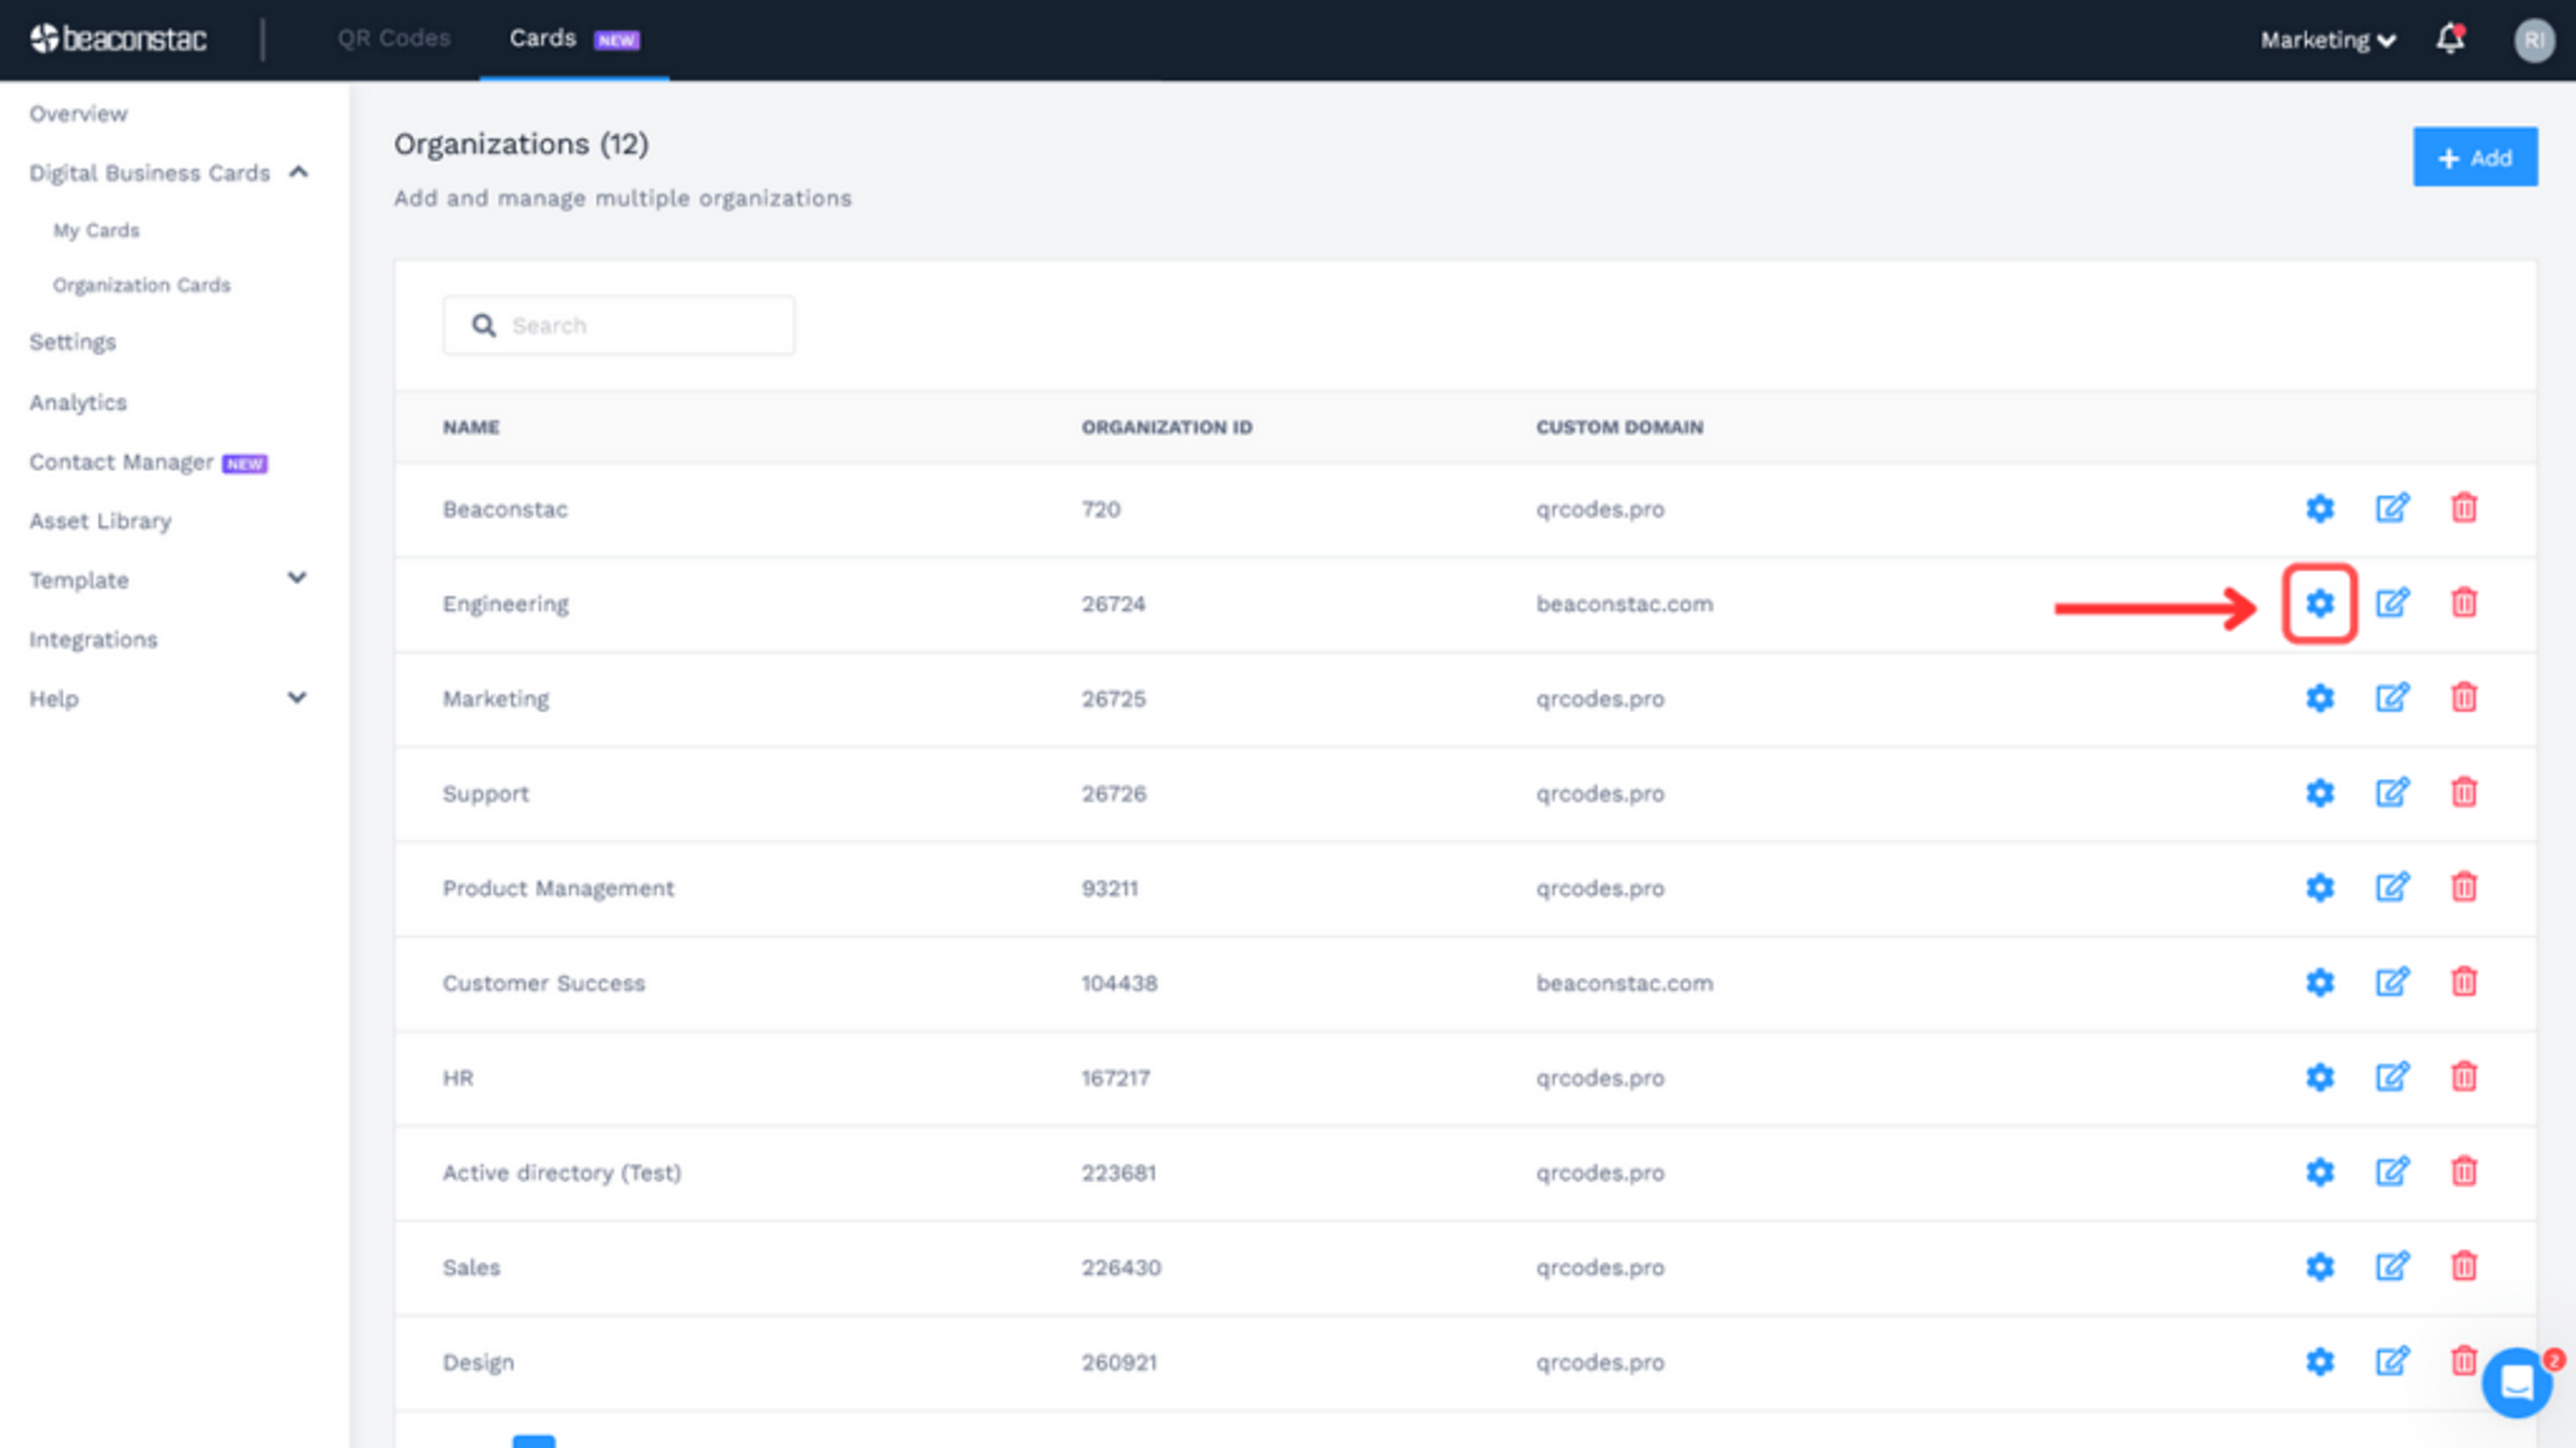Open settings gear for Beaconstac organization
This screenshot has width=2576, height=1448.
pos(2320,509)
